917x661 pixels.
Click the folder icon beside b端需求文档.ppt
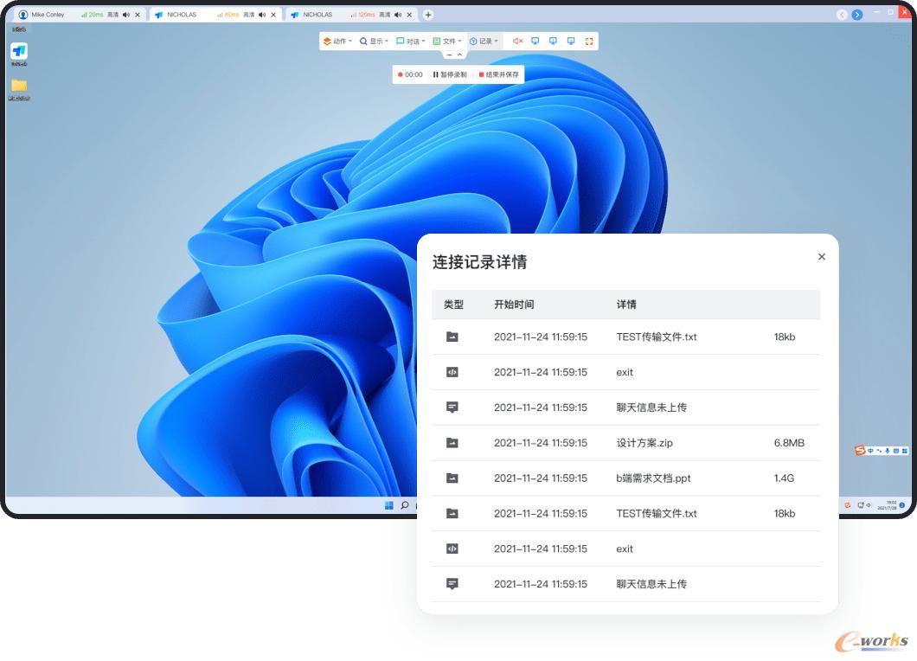[x=452, y=478]
